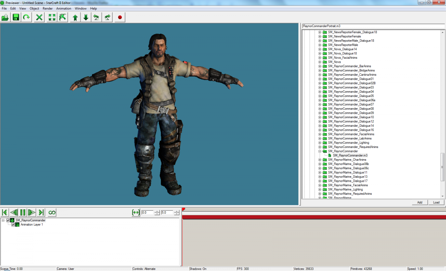The image size is (446, 271).
Task: Collapse the SM_RaynorCommander scene tree node
Action: [x=3, y=220]
